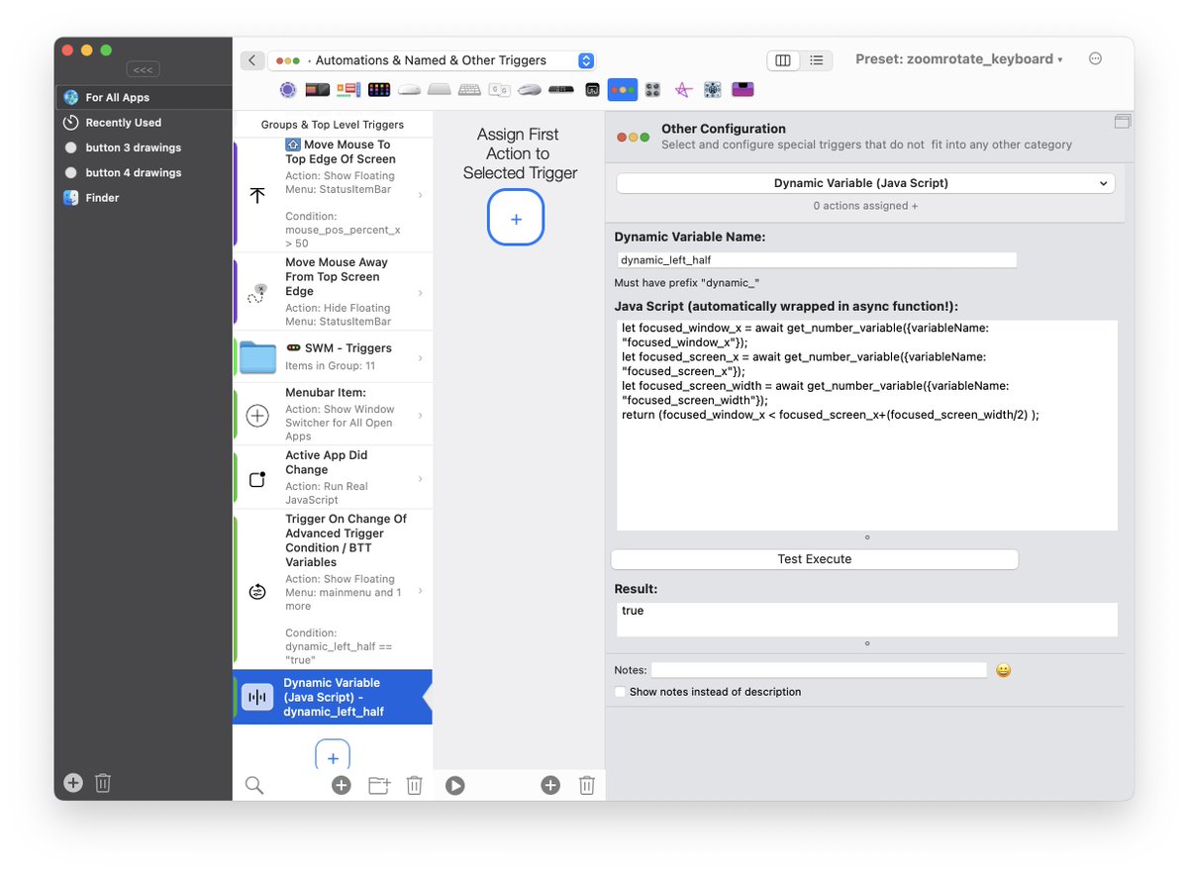
Task: Detach configuration panel window icon
Action: 1122,122
